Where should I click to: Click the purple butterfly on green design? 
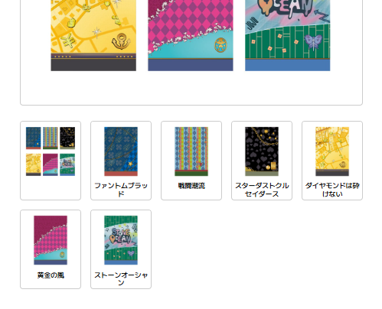(x=313, y=42)
